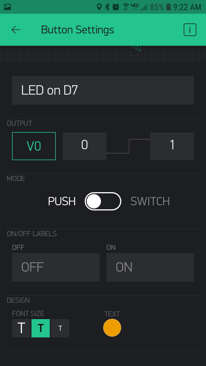Edit the output low value 0

[x=84, y=146]
